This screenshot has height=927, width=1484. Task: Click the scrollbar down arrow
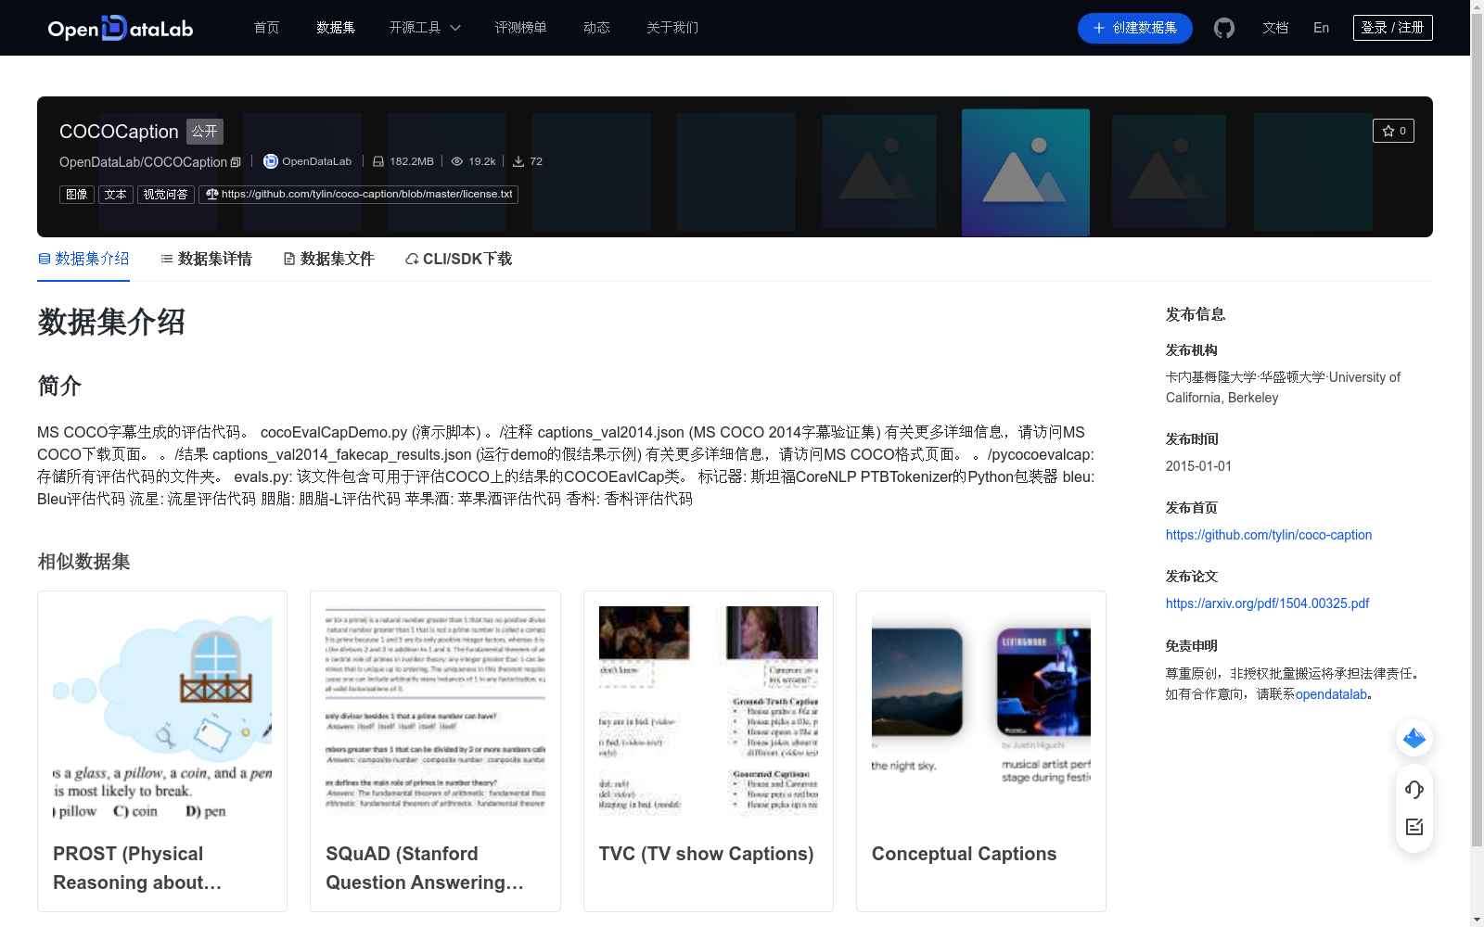[1477, 920]
